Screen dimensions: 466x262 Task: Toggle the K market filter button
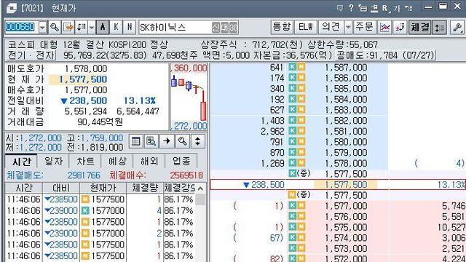pos(116,28)
